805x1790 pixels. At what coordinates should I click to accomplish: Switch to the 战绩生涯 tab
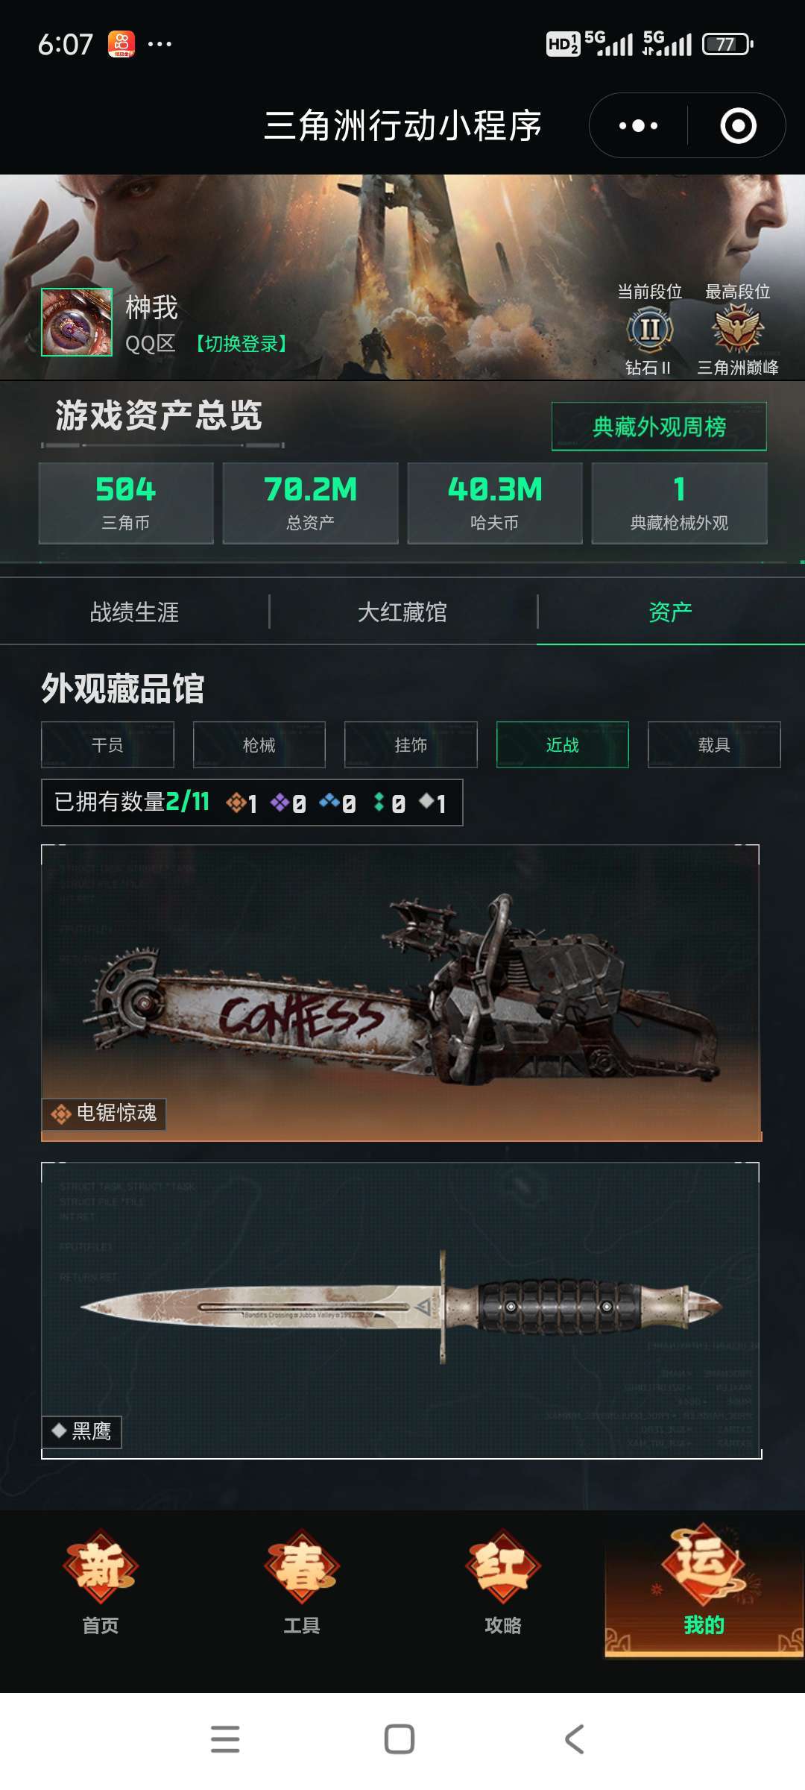click(x=134, y=612)
